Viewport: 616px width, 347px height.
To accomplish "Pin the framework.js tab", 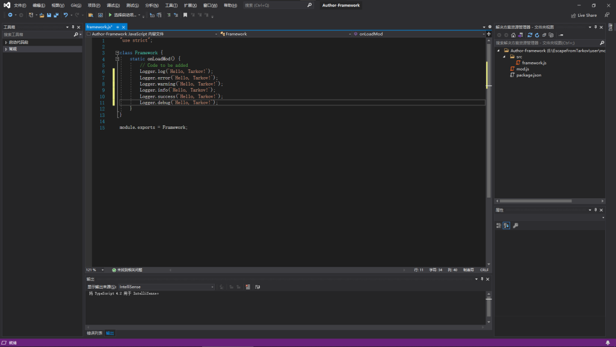I will coord(117,27).
